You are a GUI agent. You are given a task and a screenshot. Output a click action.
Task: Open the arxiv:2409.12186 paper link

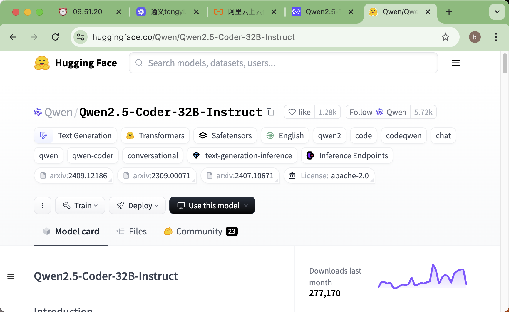73,175
